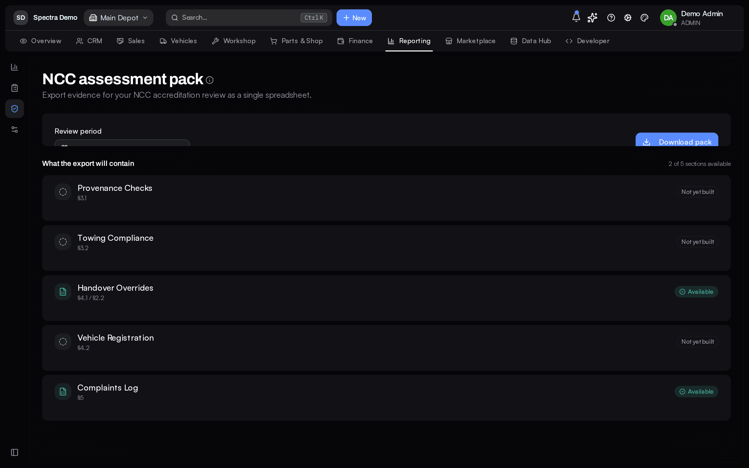Open the sliders sidebar icon
The width and height of the screenshot is (749, 468).
(x=15, y=129)
